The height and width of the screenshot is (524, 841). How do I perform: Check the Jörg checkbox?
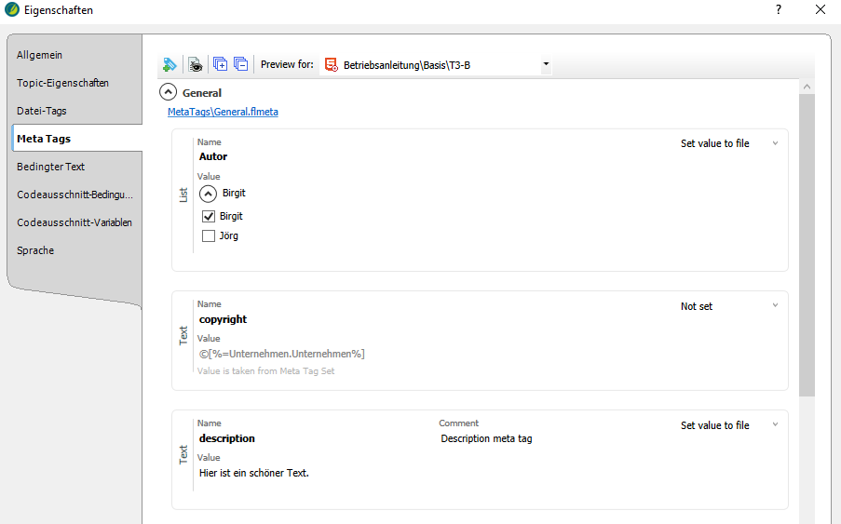pyautogui.click(x=209, y=235)
